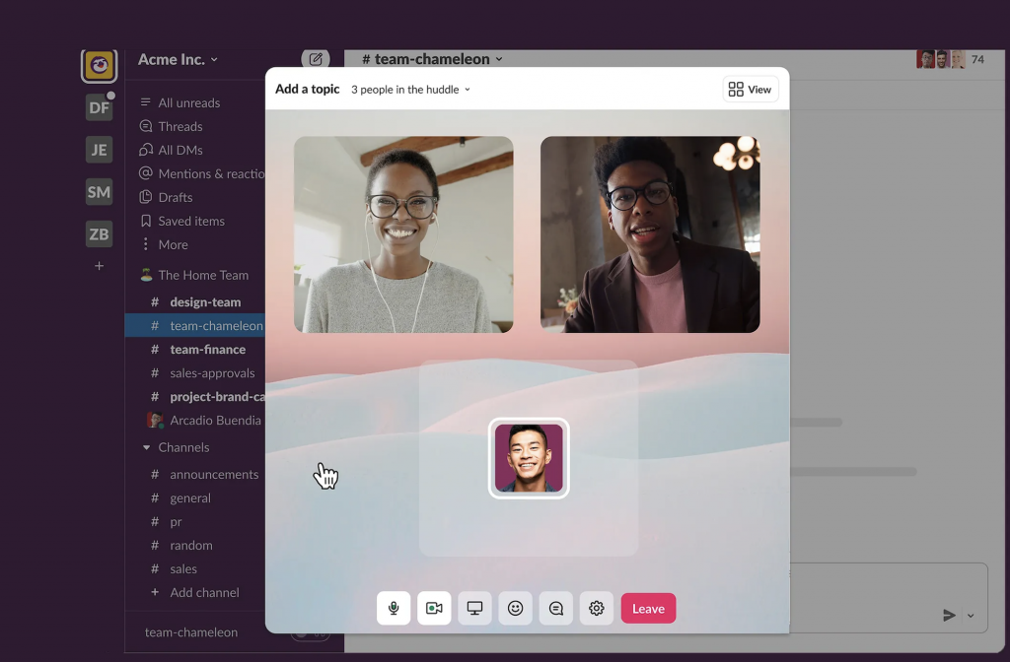Select the center participant's video thumbnail

pos(528,457)
